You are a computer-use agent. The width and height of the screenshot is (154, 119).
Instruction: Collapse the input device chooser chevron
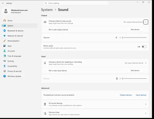[146, 63]
